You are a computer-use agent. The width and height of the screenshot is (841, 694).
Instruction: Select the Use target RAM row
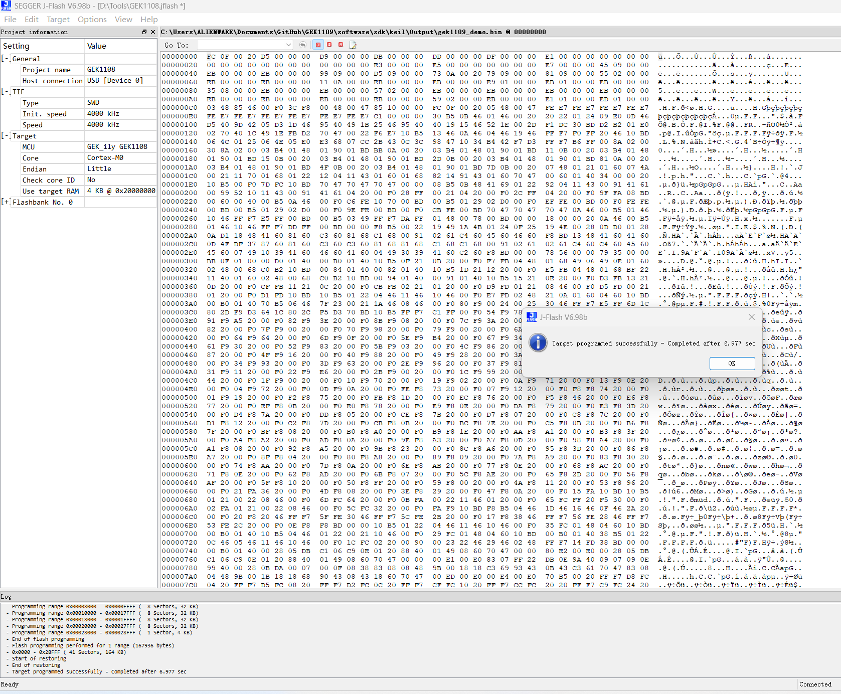(79, 191)
